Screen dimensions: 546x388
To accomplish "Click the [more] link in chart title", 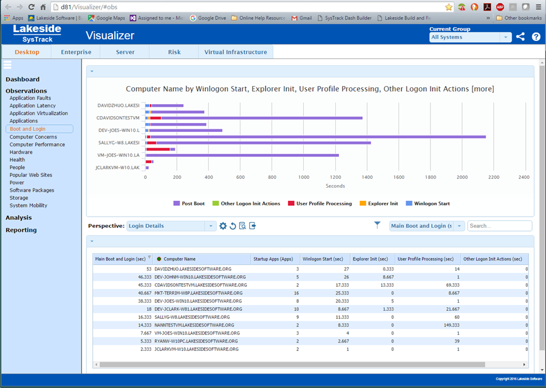I will click(483, 89).
